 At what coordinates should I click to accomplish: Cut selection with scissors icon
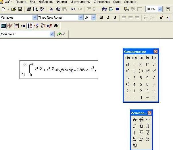tap(51, 9)
